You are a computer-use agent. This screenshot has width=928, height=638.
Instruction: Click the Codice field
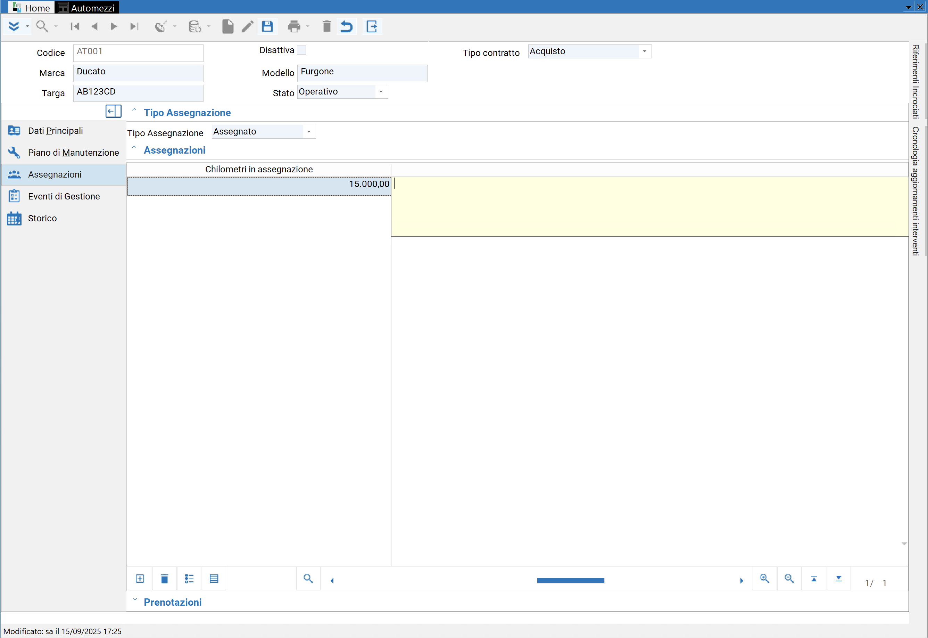(138, 53)
